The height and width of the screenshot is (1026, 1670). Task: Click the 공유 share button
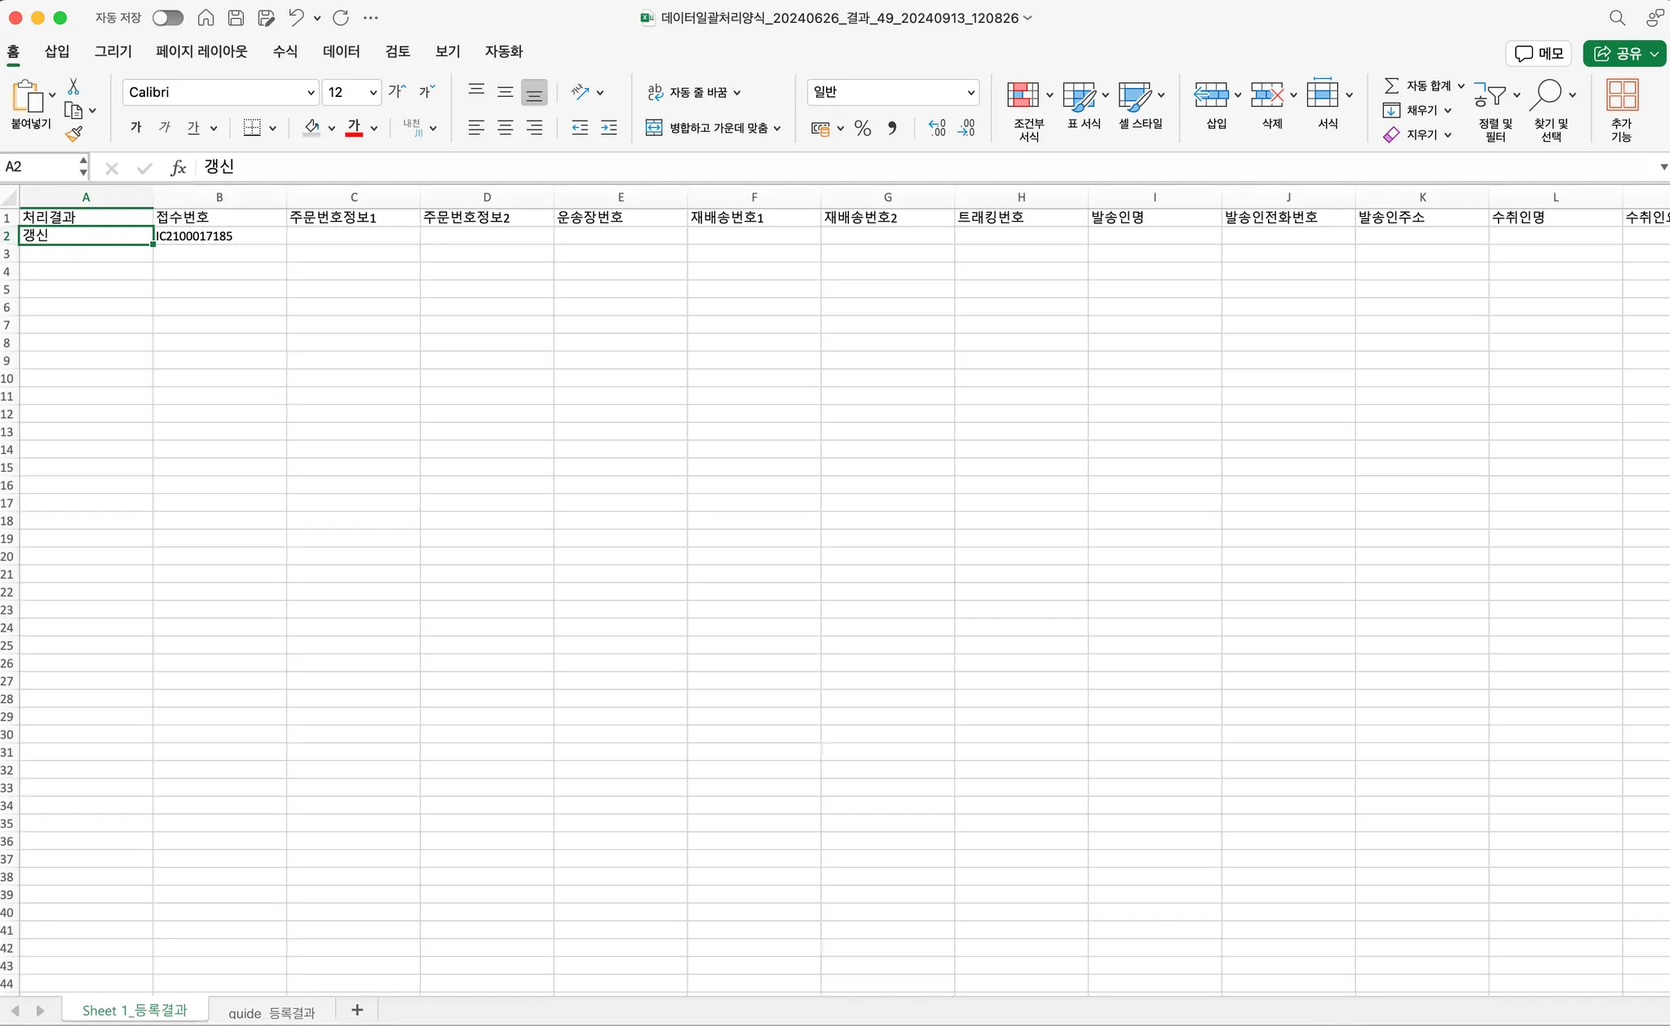point(1618,53)
